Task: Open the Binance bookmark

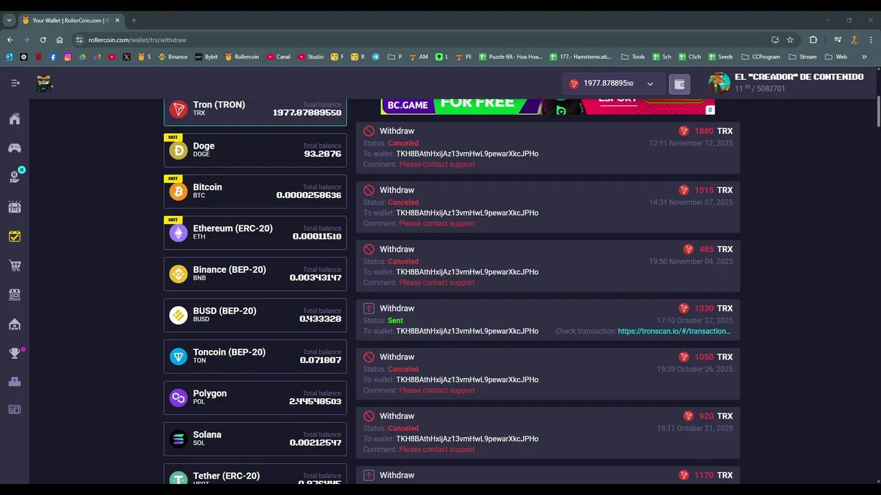Action: (x=173, y=57)
